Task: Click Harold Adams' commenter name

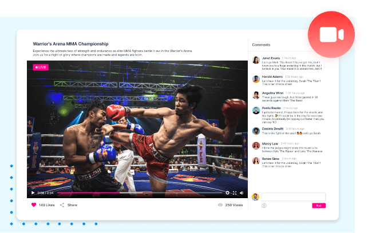Action: tap(272, 76)
